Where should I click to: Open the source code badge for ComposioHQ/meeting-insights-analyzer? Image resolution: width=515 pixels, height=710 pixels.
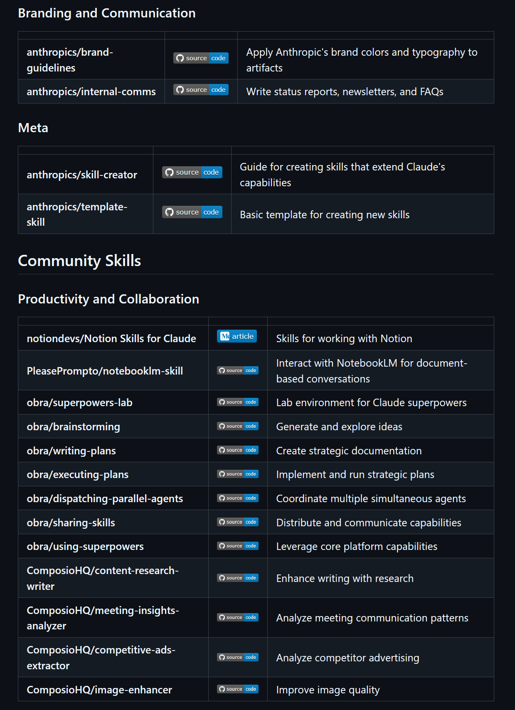pyautogui.click(x=238, y=618)
